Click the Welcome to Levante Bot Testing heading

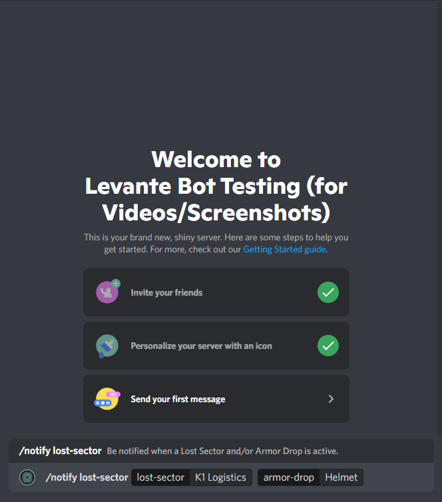pos(216,186)
